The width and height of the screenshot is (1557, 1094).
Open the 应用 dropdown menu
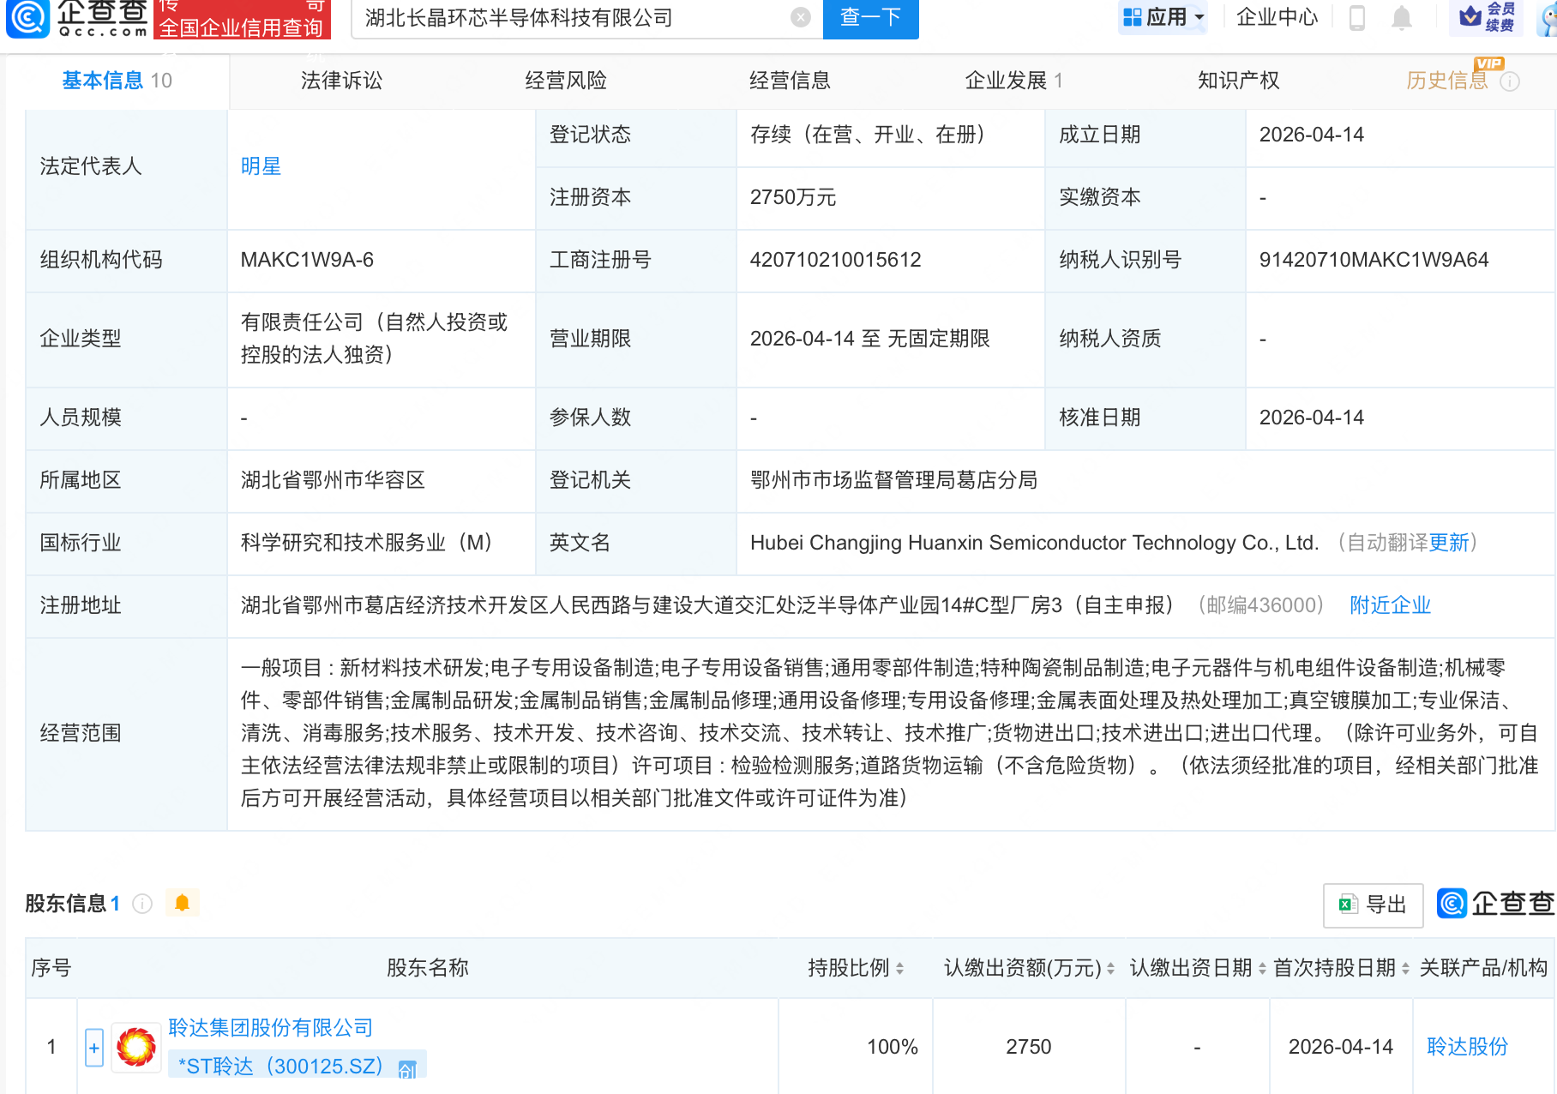(x=1163, y=17)
